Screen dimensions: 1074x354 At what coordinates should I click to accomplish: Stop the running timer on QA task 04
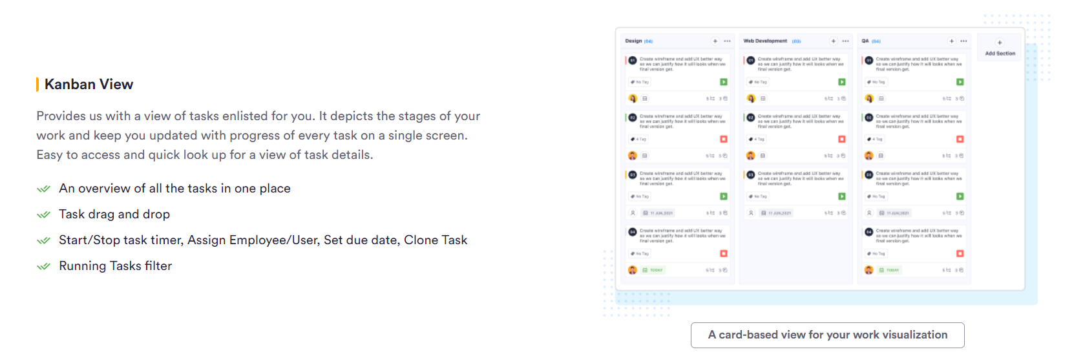click(x=960, y=253)
